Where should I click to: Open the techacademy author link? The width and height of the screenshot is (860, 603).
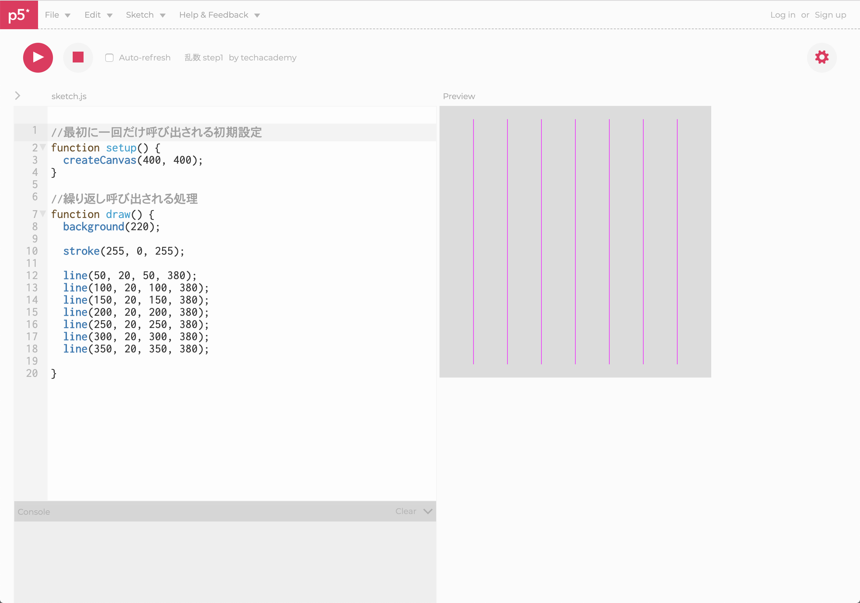pos(268,58)
